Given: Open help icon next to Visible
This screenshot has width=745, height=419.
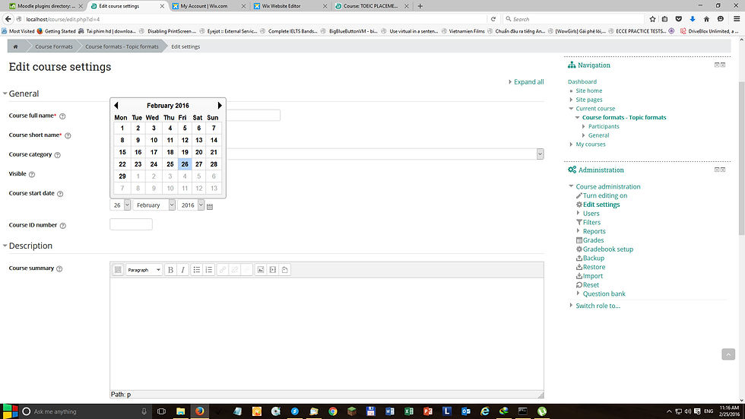Looking at the screenshot, I should pos(32,174).
